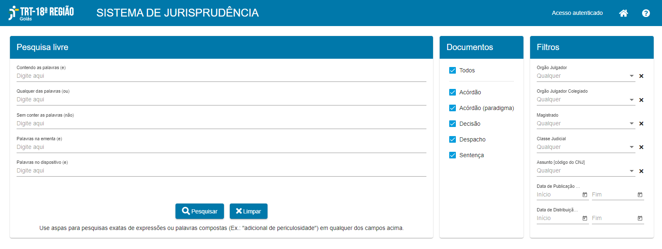Click the Palavras na ementa input field
The height and width of the screenshot is (249, 662).
221,147
